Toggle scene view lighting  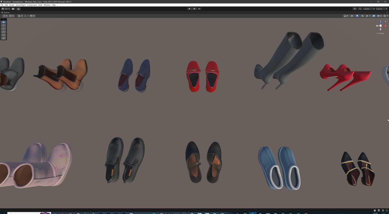pyautogui.click(x=358, y=16)
